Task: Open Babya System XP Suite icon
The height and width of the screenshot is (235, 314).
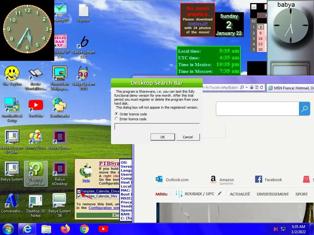Action: (12, 142)
